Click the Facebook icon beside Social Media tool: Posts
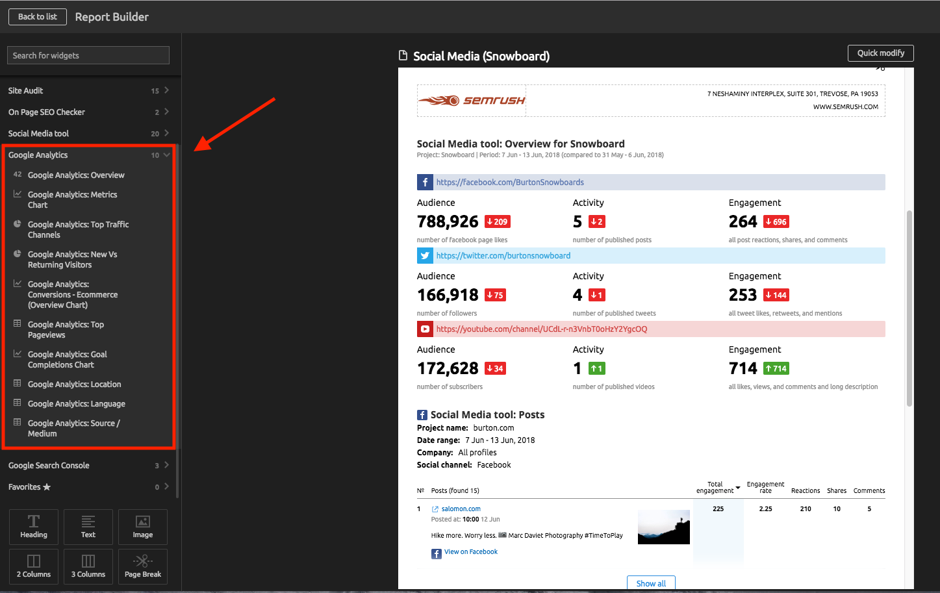The width and height of the screenshot is (940, 593). click(x=422, y=415)
